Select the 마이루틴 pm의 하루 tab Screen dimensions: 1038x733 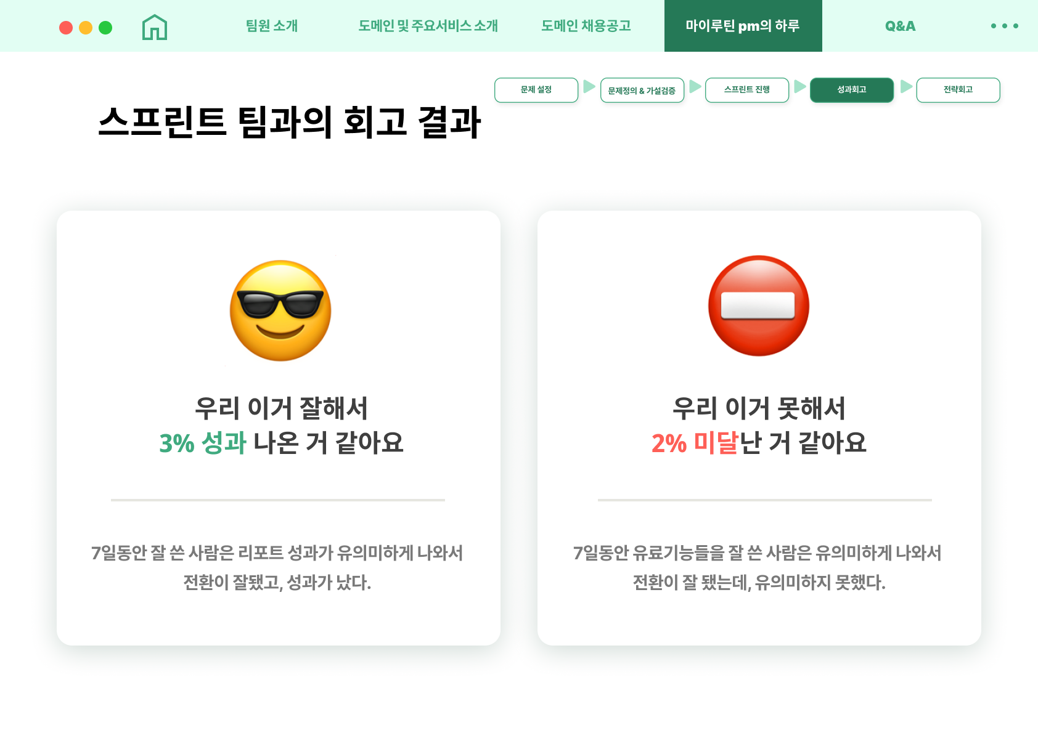point(743,26)
